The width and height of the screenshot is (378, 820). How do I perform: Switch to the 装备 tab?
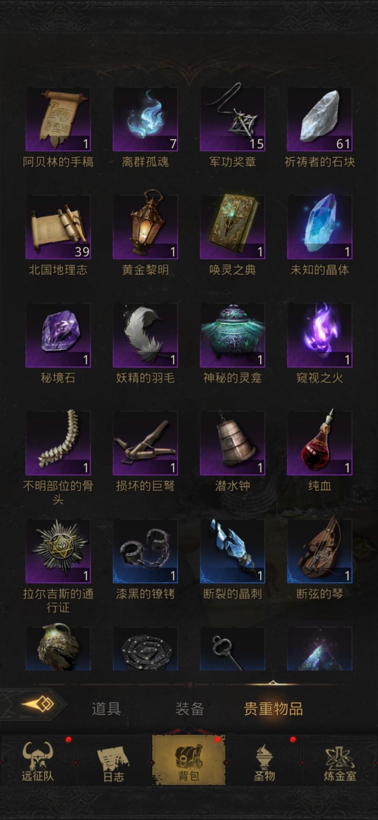pos(190,708)
